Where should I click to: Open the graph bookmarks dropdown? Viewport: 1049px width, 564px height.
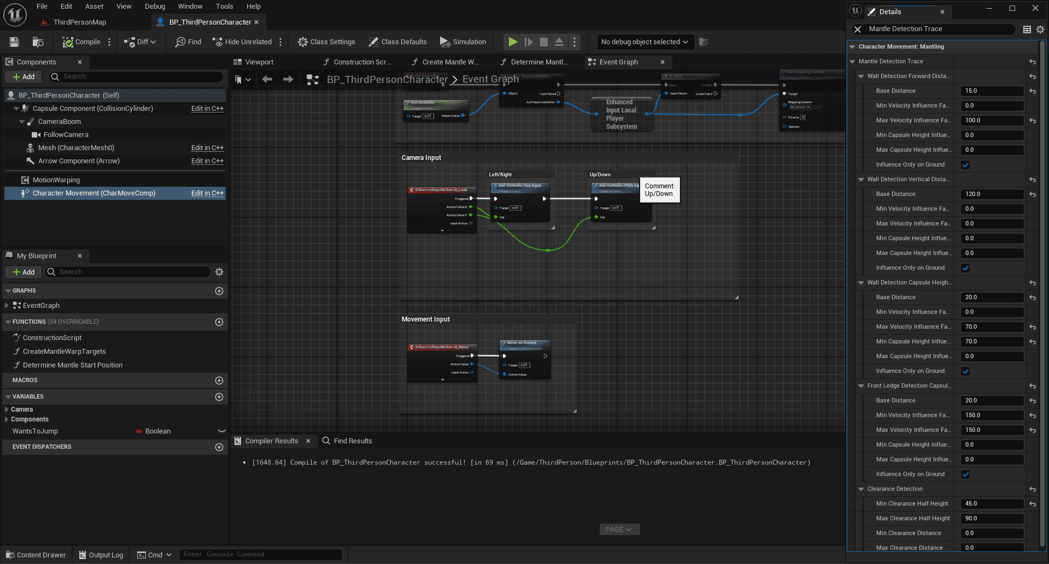243,80
